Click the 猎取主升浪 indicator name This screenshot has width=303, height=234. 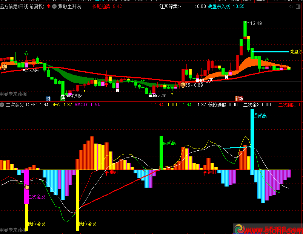click(69, 6)
